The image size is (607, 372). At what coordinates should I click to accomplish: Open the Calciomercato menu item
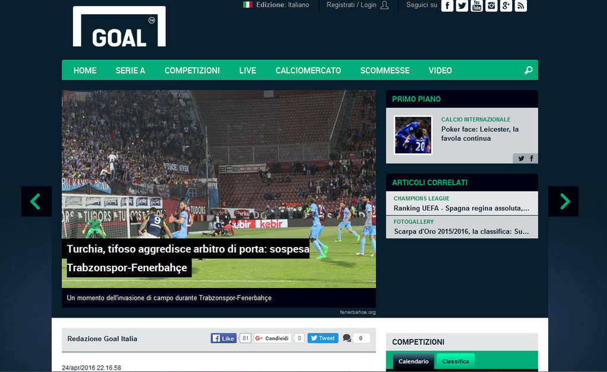pyautogui.click(x=308, y=70)
